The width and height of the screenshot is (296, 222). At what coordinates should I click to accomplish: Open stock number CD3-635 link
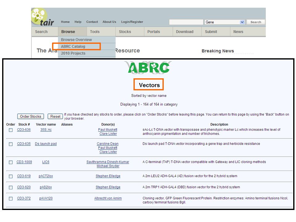(24, 144)
